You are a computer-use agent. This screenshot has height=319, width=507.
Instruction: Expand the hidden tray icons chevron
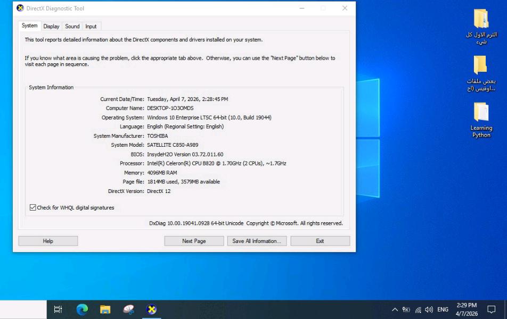pos(395,309)
